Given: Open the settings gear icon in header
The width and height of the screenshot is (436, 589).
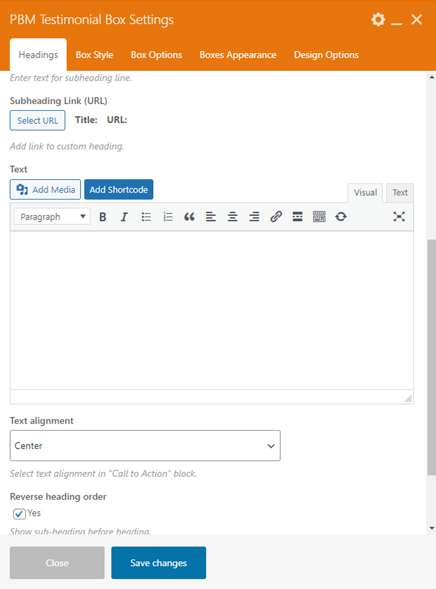Looking at the screenshot, I should pyautogui.click(x=378, y=20).
